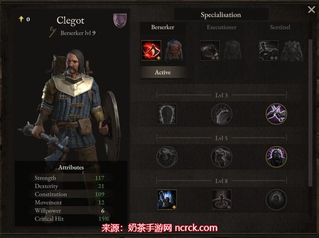Click the vertical scrollbar on the skill panel
319x238 pixels.
point(310,112)
